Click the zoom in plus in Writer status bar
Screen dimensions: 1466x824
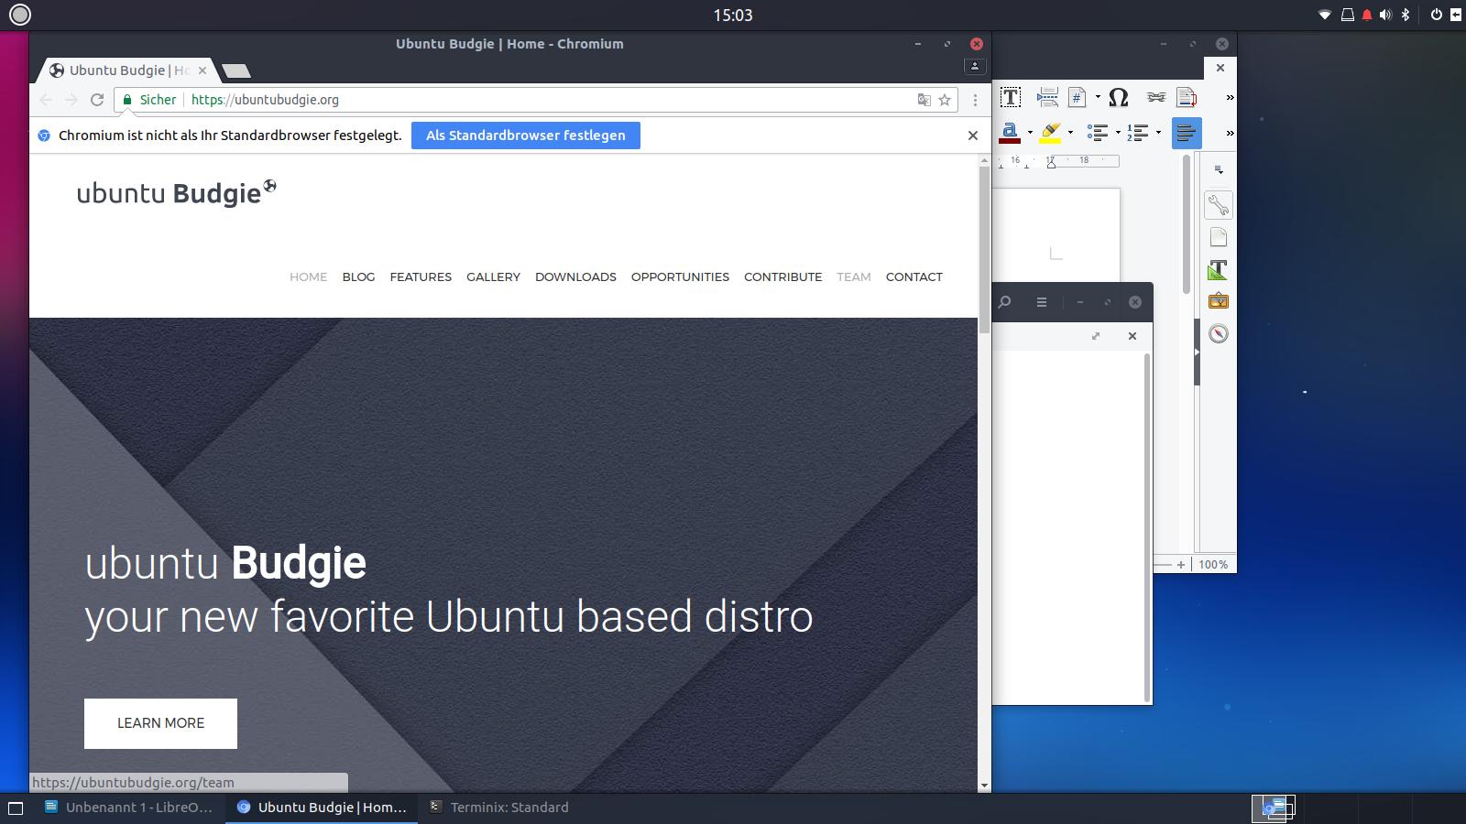coord(1181,565)
